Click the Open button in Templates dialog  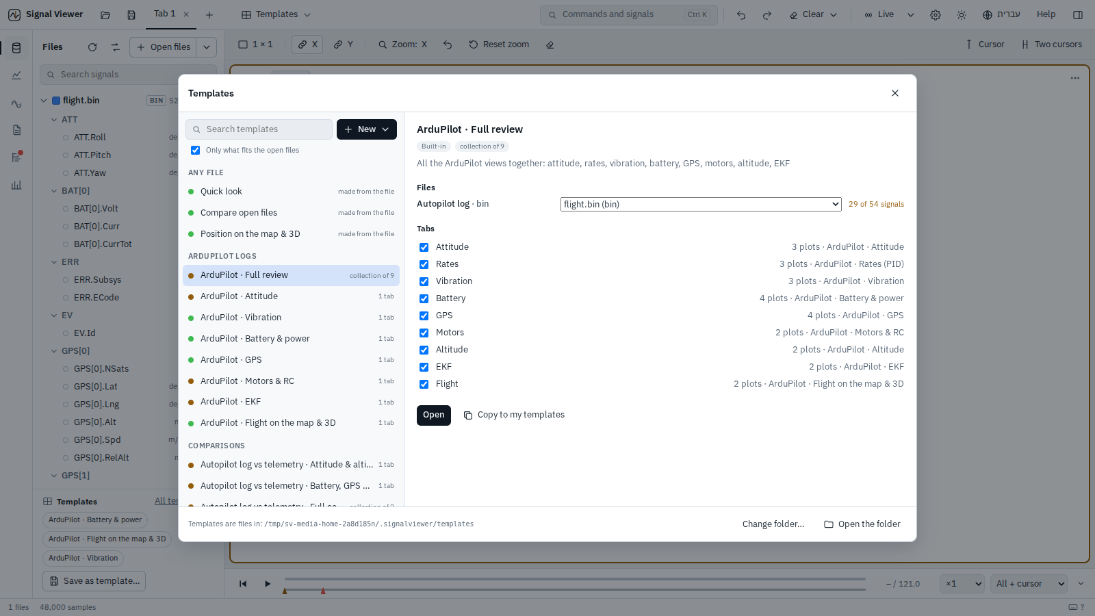434,415
